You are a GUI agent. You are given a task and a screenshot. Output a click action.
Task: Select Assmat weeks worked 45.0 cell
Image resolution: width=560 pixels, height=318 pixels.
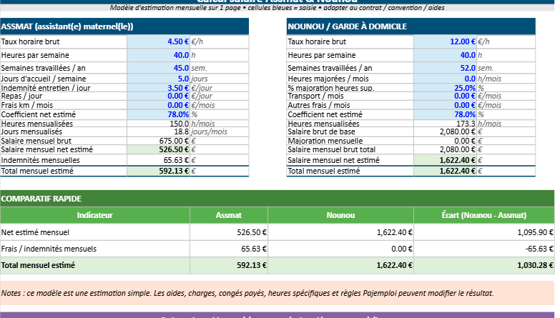pyautogui.click(x=158, y=68)
